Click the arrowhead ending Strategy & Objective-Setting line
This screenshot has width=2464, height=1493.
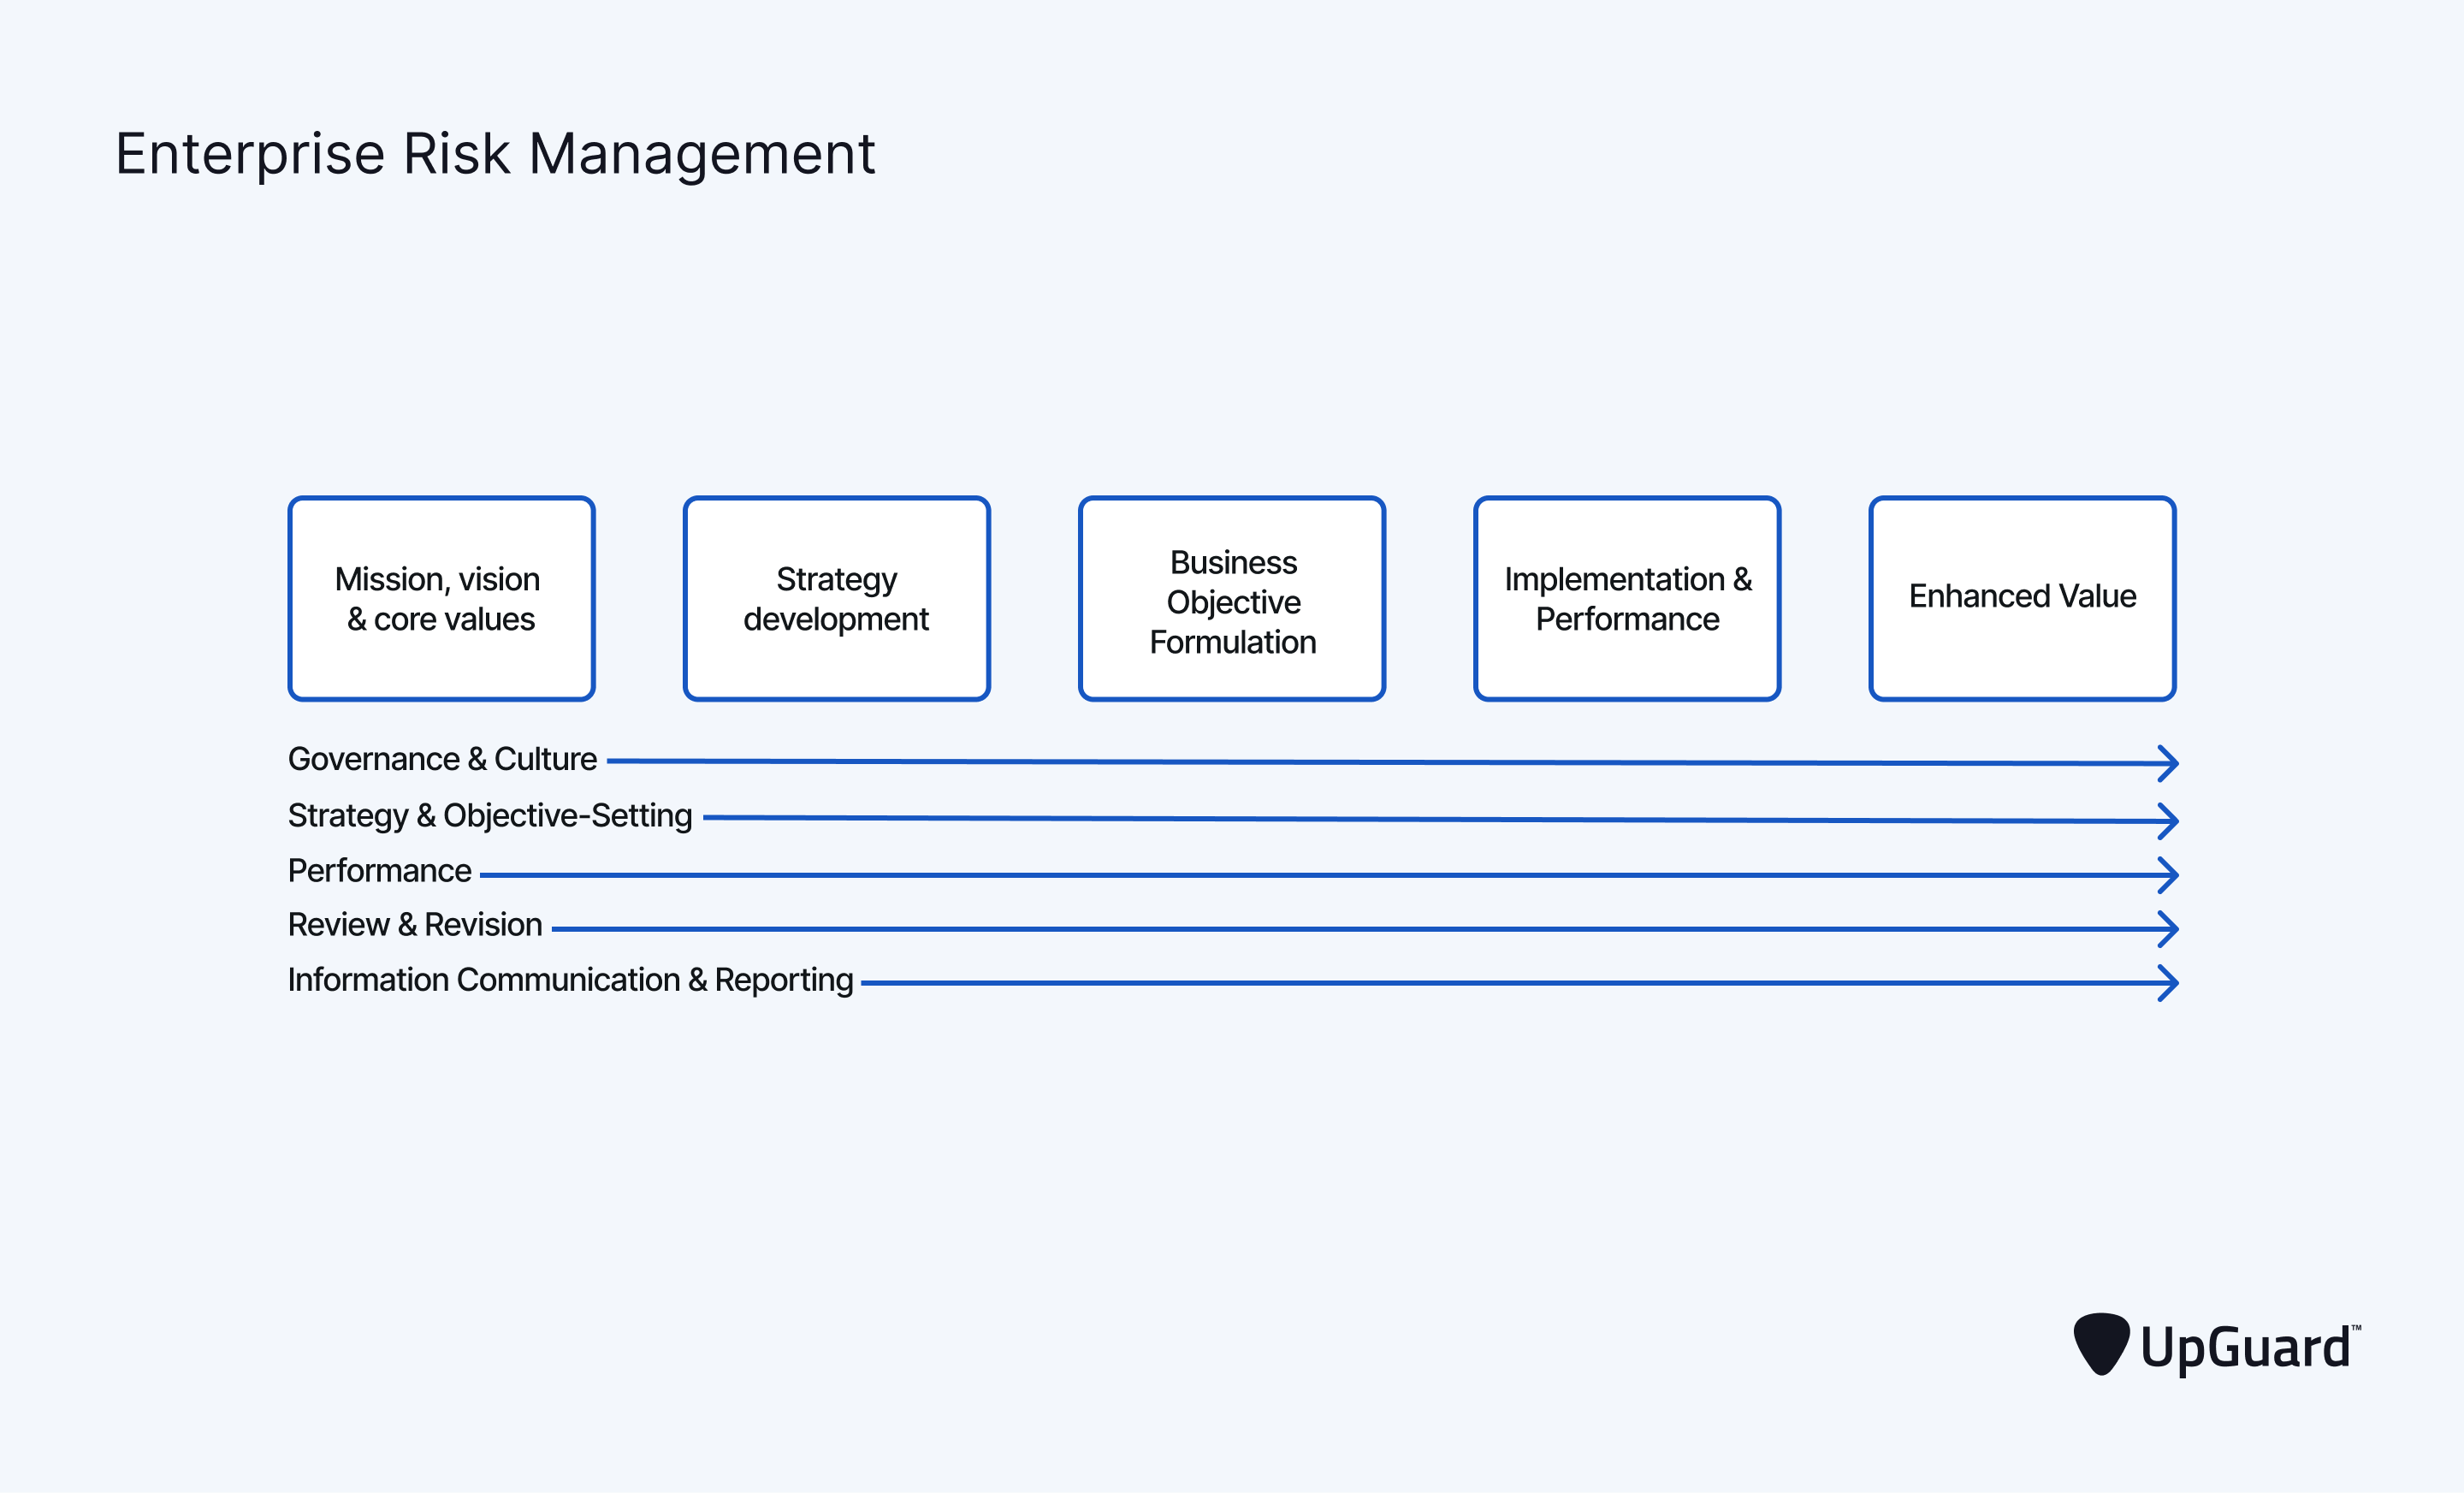pos(2167,821)
